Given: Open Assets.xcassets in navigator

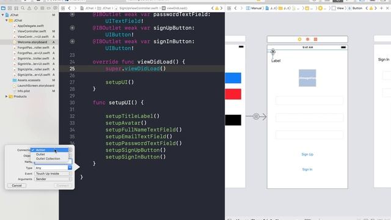Looking at the screenshot, I should click(29, 80).
